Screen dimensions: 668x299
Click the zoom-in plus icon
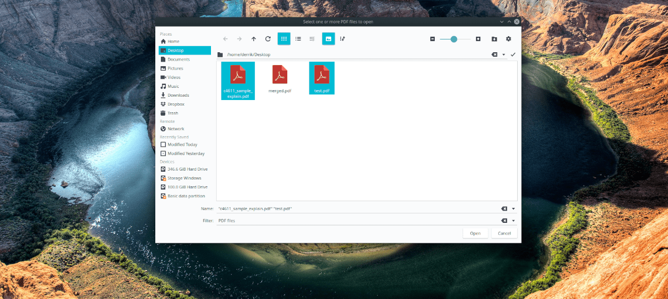(478, 39)
